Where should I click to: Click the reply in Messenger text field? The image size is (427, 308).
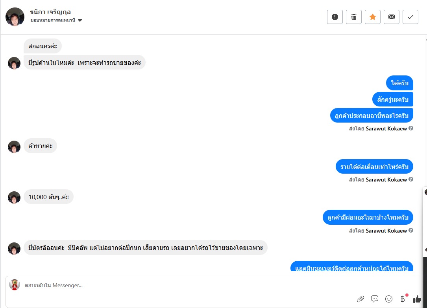[188, 285]
